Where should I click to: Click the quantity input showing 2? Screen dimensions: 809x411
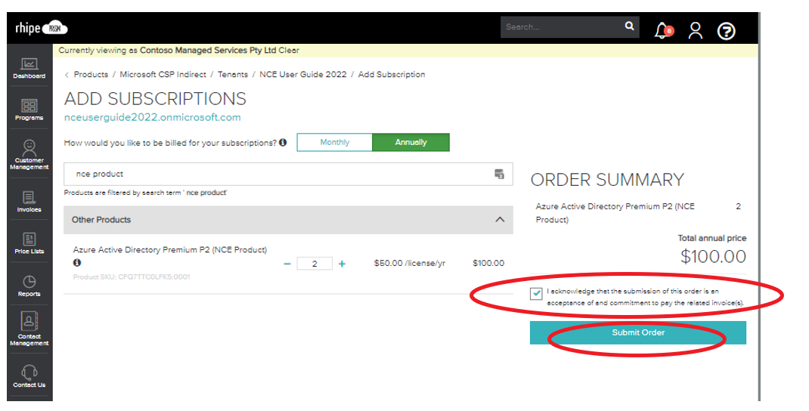point(315,264)
